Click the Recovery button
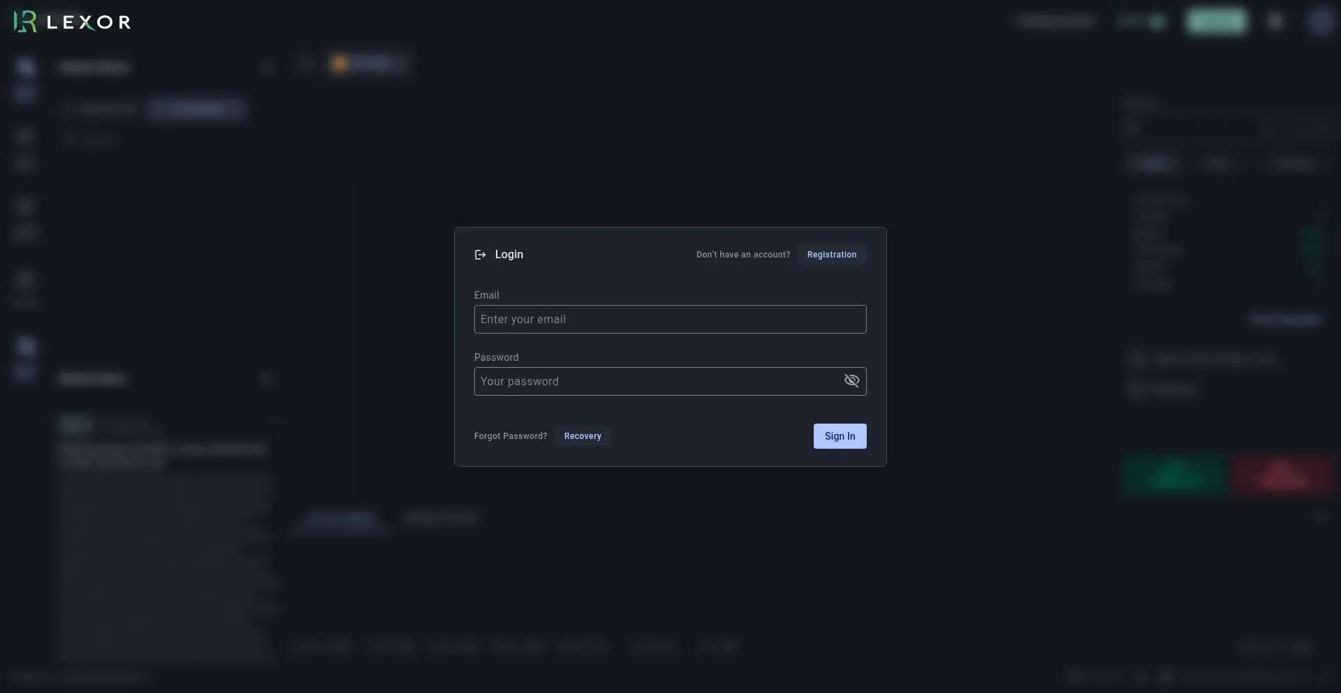 (x=582, y=436)
